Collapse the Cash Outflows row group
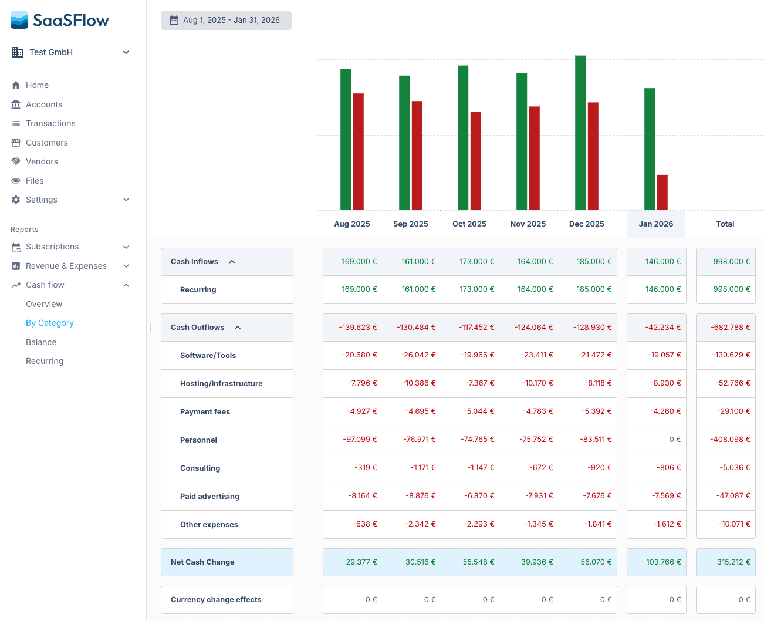Viewport: 764px width, 621px height. [x=238, y=328]
